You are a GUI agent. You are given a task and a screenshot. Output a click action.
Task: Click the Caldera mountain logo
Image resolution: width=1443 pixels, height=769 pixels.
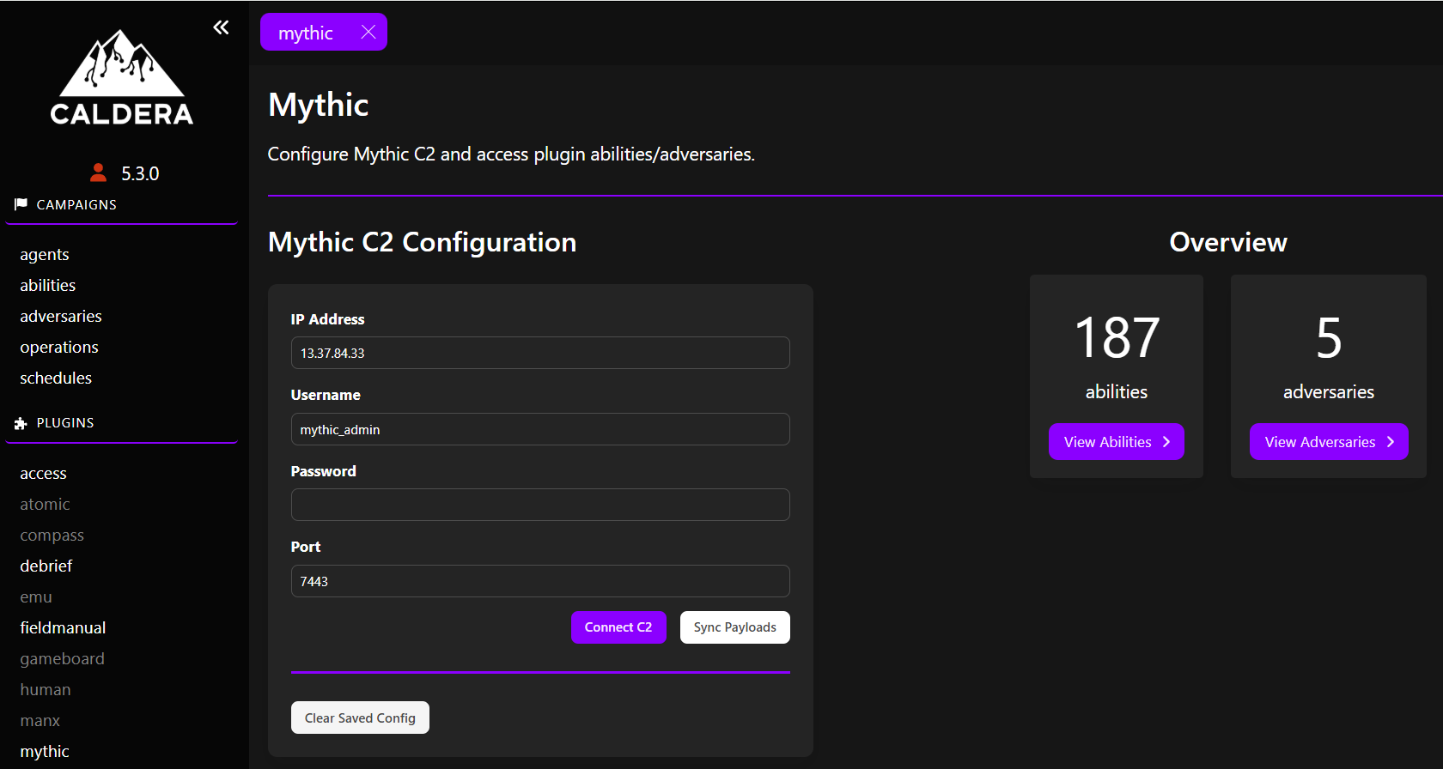pyautogui.click(x=122, y=77)
